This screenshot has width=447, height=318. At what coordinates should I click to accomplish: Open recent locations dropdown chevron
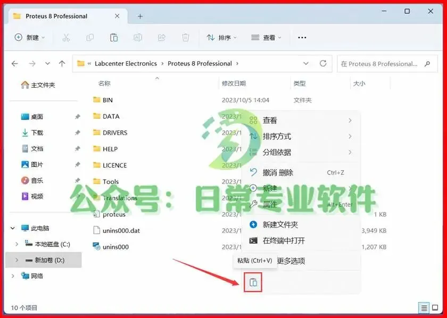pos(47,63)
